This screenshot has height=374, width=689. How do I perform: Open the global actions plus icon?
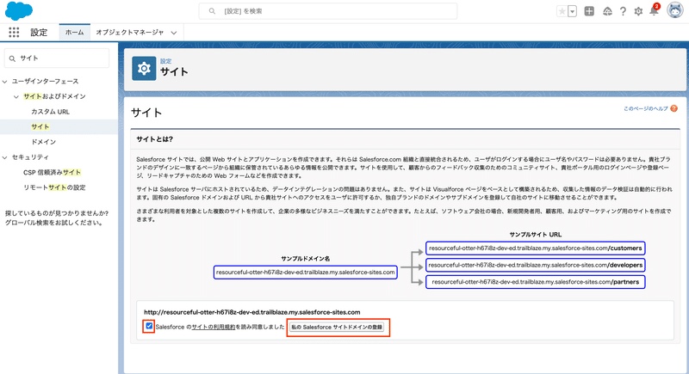pyautogui.click(x=589, y=11)
